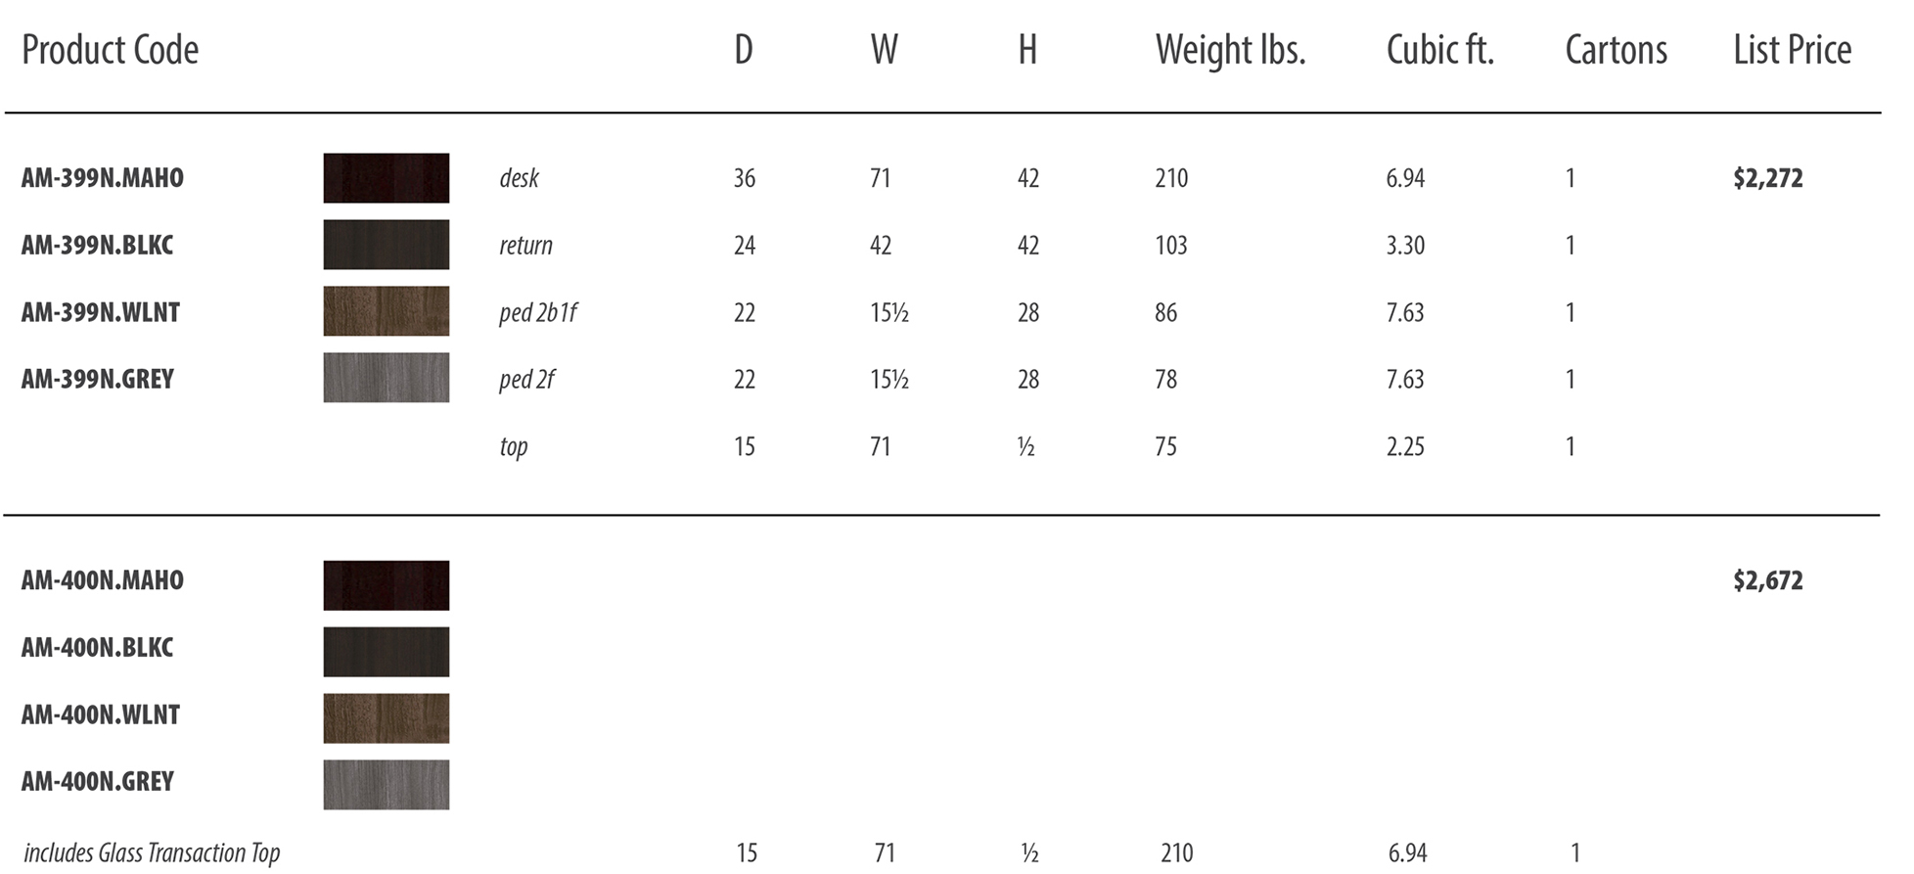Select the black swatch beside AM-399N.BLKC
This screenshot has height=874, width=1914.
(x=387, y=245)
